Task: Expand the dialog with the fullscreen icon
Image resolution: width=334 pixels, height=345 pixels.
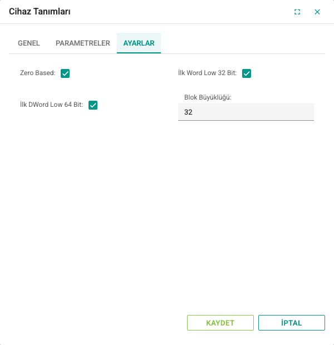Action: tap(297, 12)
